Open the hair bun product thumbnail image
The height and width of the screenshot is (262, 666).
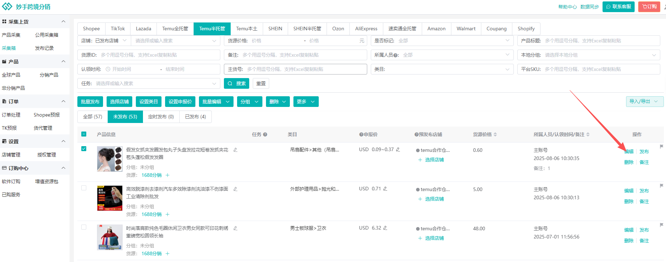tap(110, 159)
